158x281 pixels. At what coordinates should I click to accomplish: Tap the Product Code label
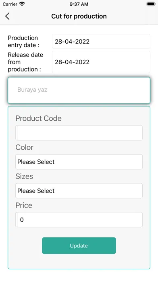(x=38, y=118)
